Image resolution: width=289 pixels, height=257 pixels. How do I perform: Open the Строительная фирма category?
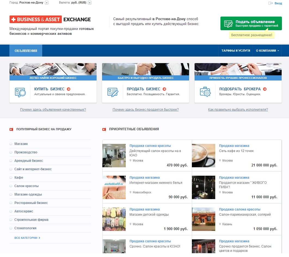coord(31,219)
